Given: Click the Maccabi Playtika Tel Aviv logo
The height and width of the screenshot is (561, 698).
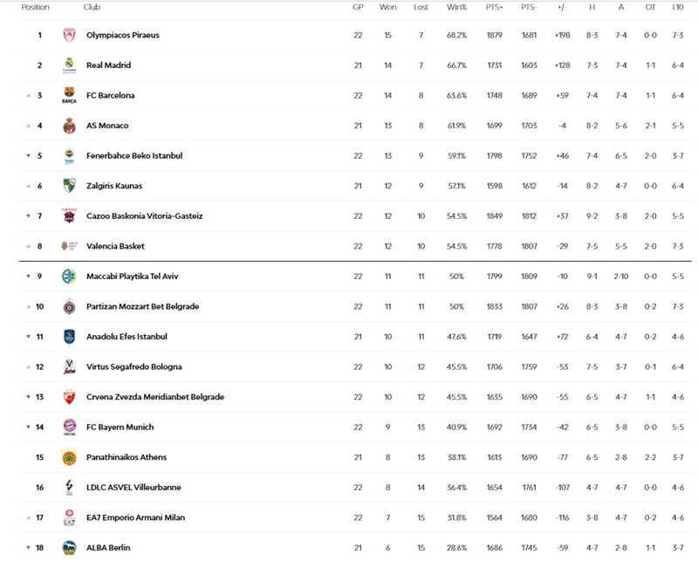Looking at the screenshot, I should pyautogui.click(x=69, y=277).
